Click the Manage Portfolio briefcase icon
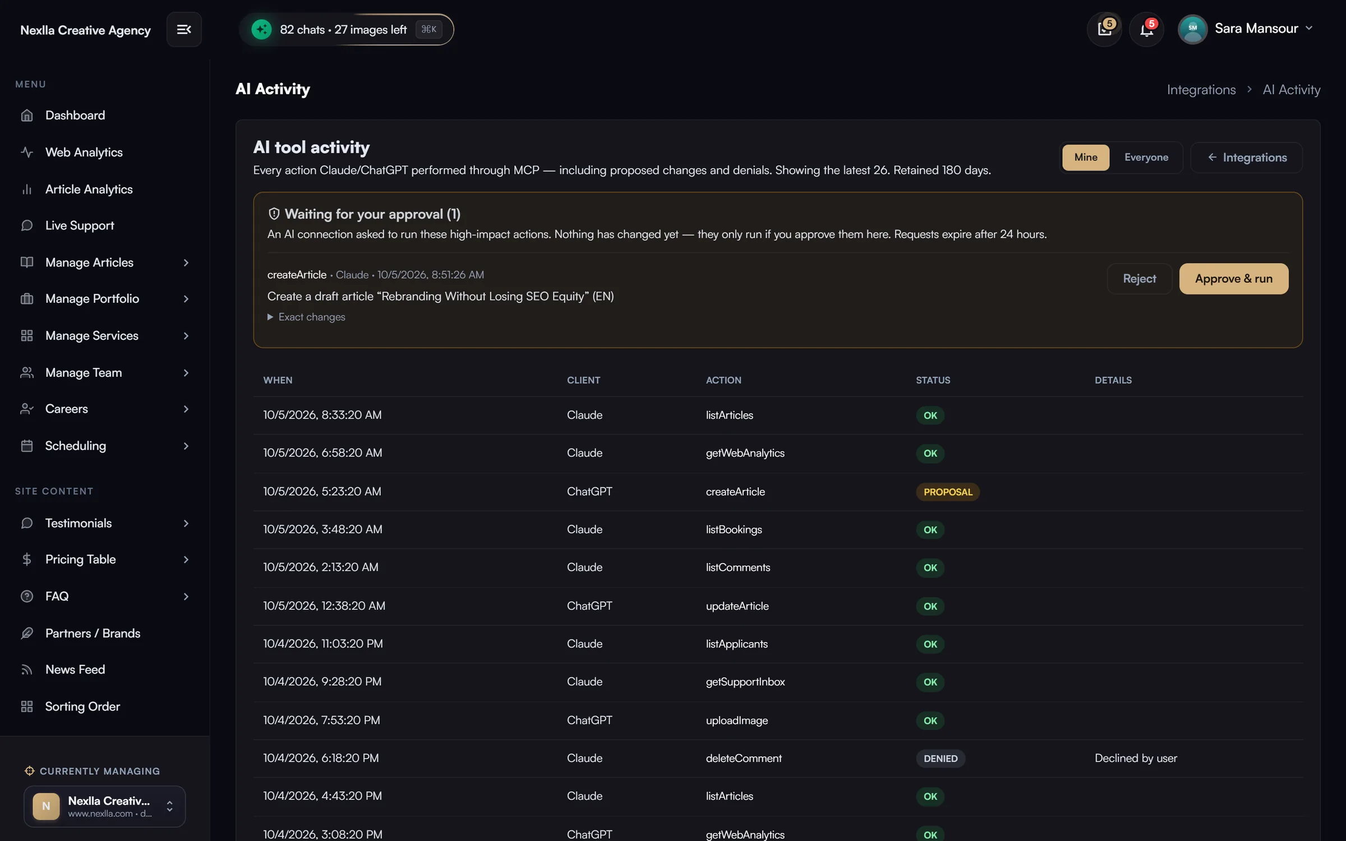 point(27,299)
